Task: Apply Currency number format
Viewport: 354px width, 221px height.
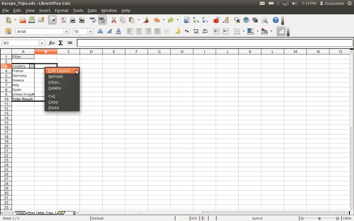Action: [x=178, y=31]
